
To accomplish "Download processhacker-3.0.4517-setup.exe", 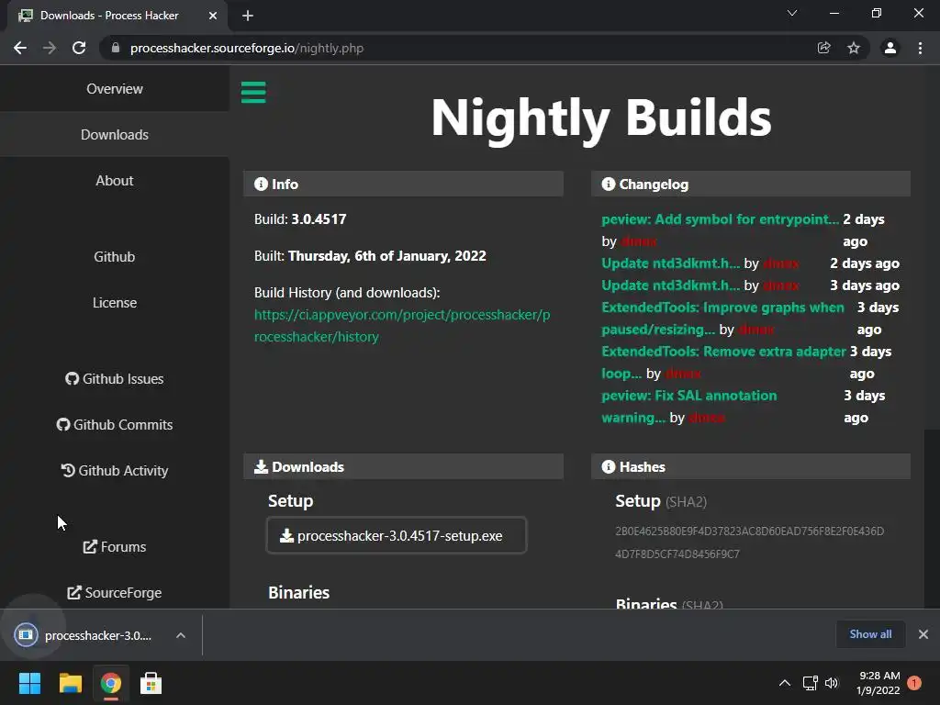I will [x=397, y=535].
